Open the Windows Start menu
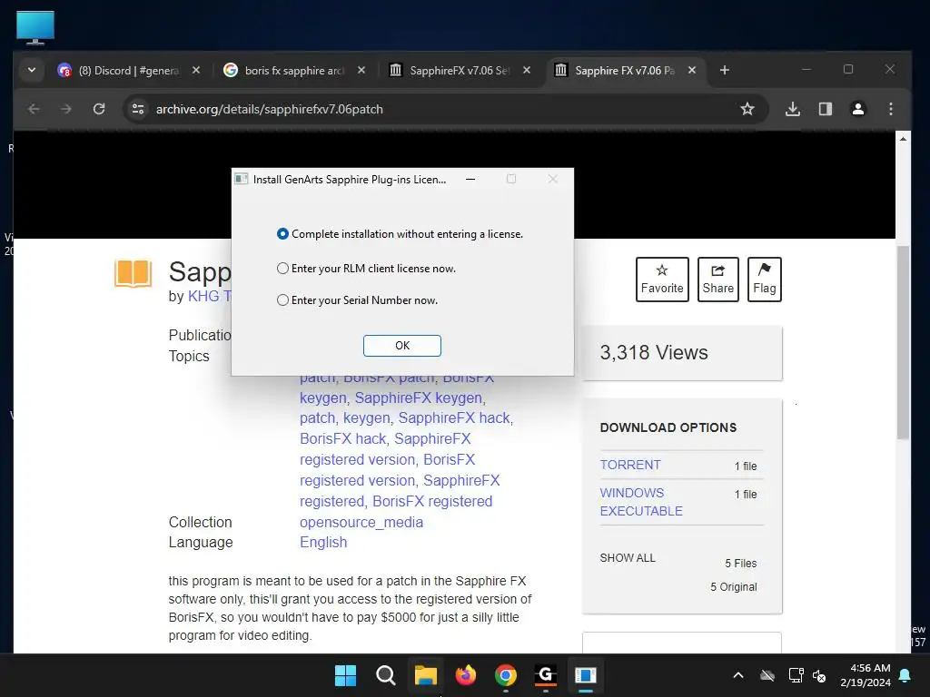The image size is (930, 697). coord(345,675)
